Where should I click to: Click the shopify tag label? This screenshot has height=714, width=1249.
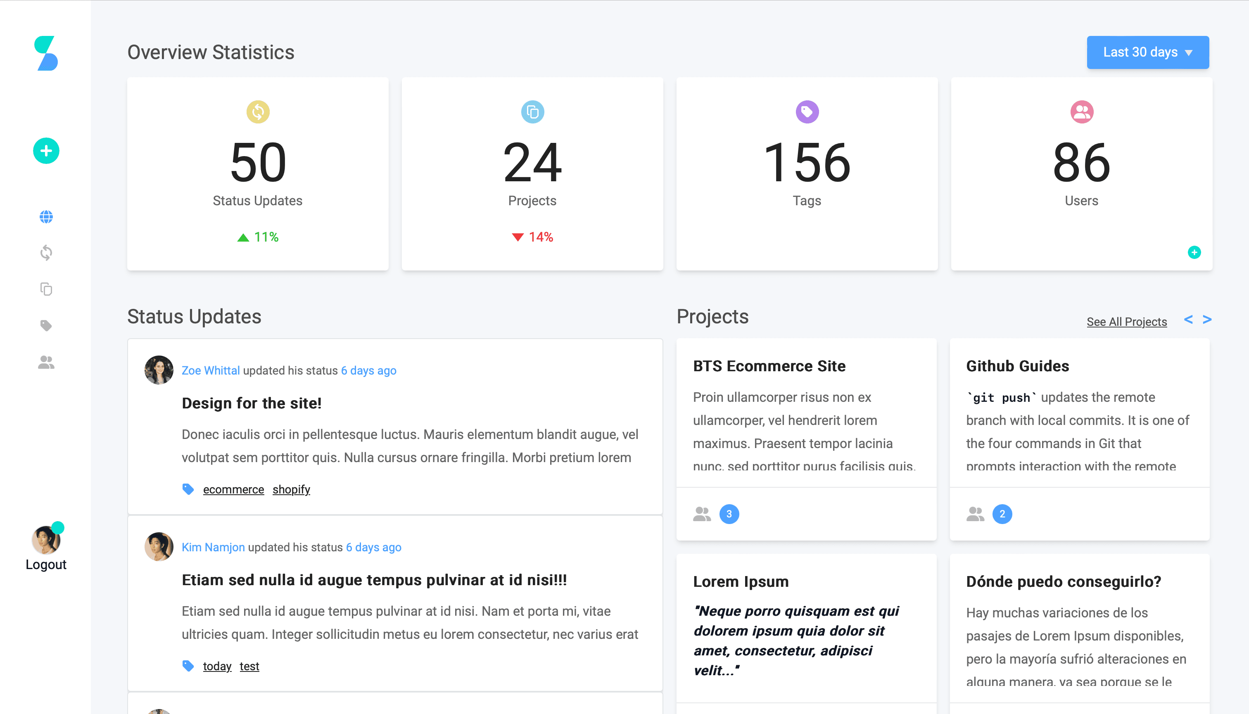click(x=291, y=489)
